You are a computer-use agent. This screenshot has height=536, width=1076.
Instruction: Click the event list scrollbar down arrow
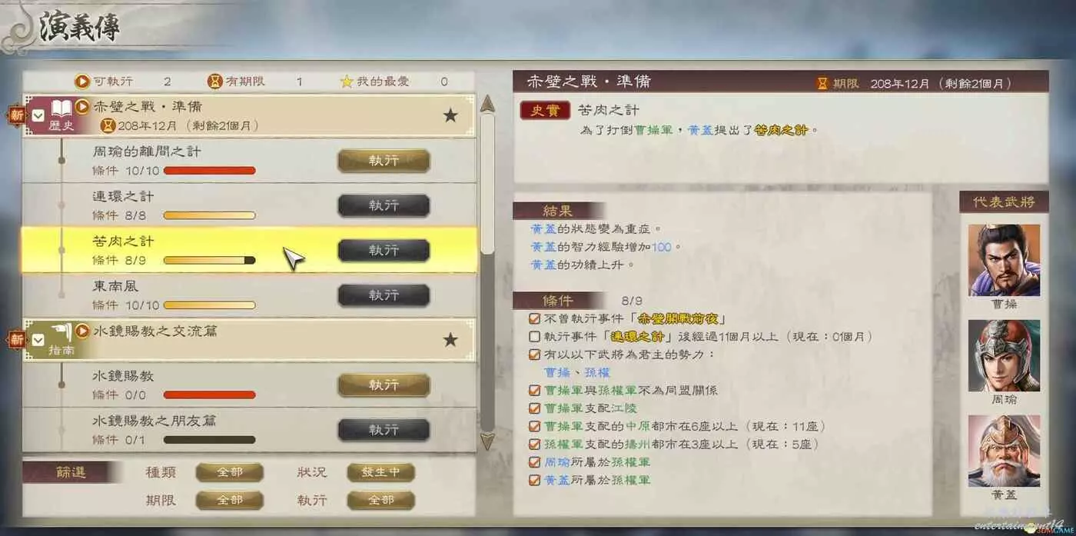(487, 441)
